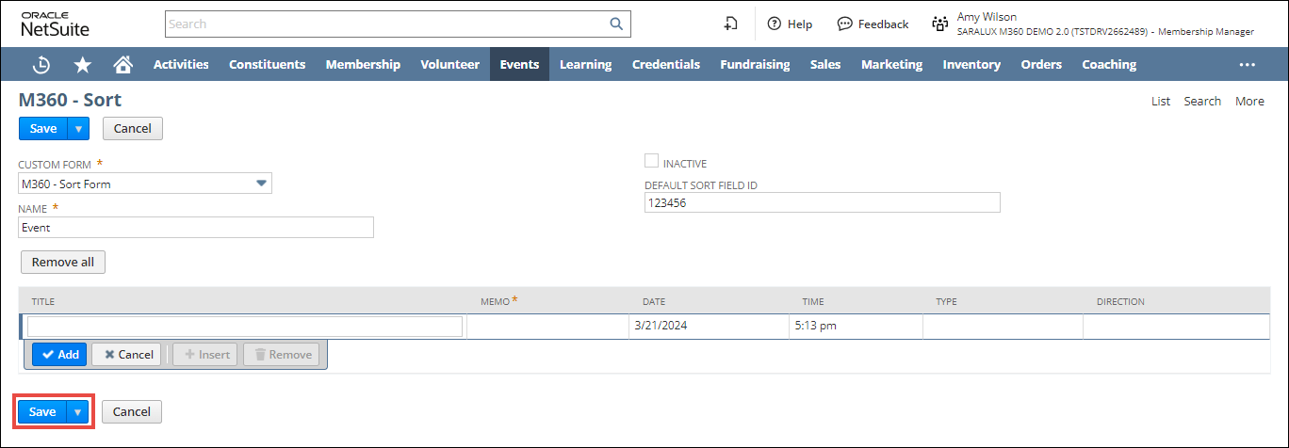Go to the Home icon
Viewport: 1289px width, 448px height.
pyautogui.click(x=122, y=65)
